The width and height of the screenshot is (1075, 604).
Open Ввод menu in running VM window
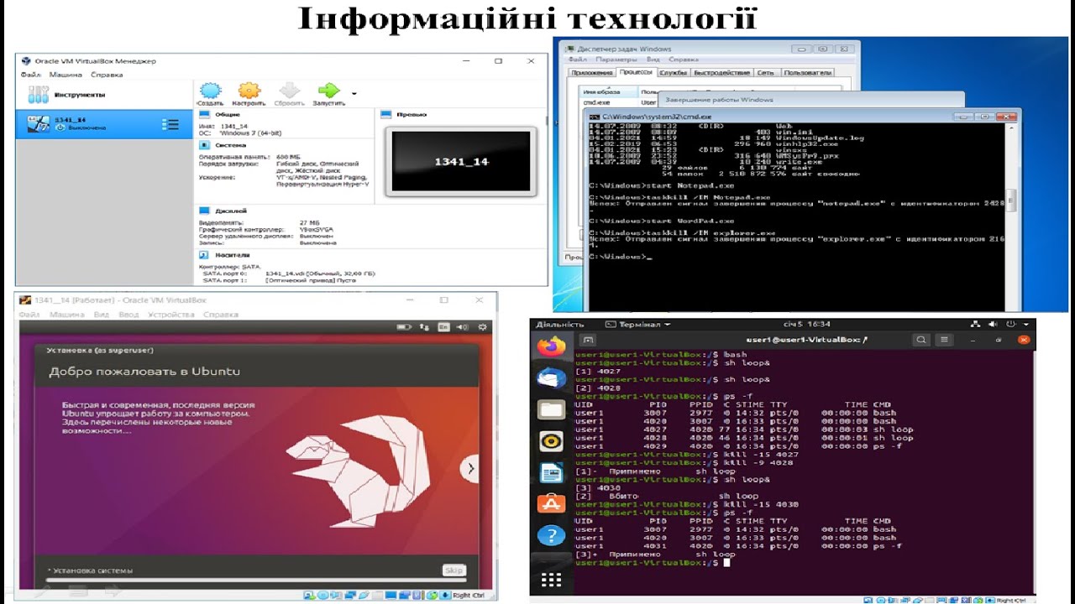point(128,315)
